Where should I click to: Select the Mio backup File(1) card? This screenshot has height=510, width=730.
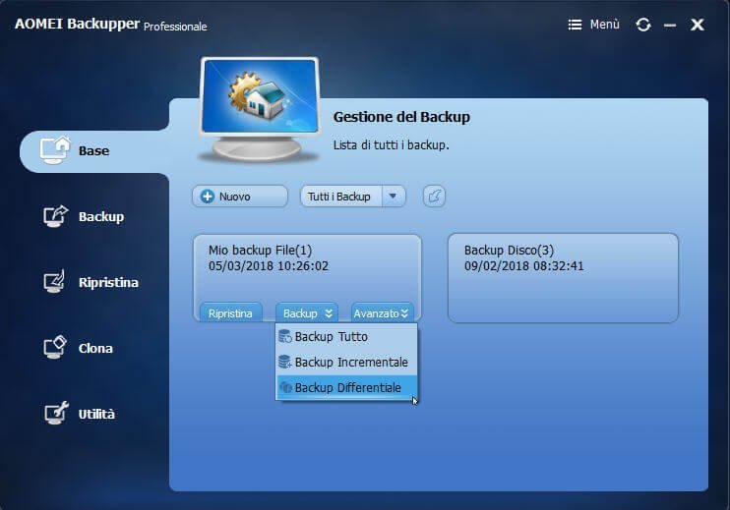click(x=307, y=278)
